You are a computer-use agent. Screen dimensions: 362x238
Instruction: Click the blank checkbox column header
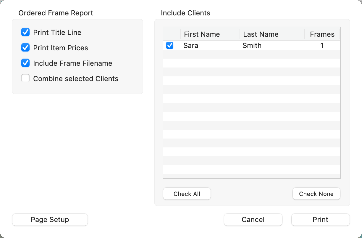point(172,34)
